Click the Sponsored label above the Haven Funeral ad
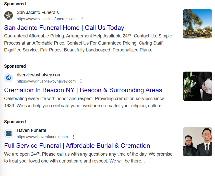This screenshot has height=176, width=215. 15,122
